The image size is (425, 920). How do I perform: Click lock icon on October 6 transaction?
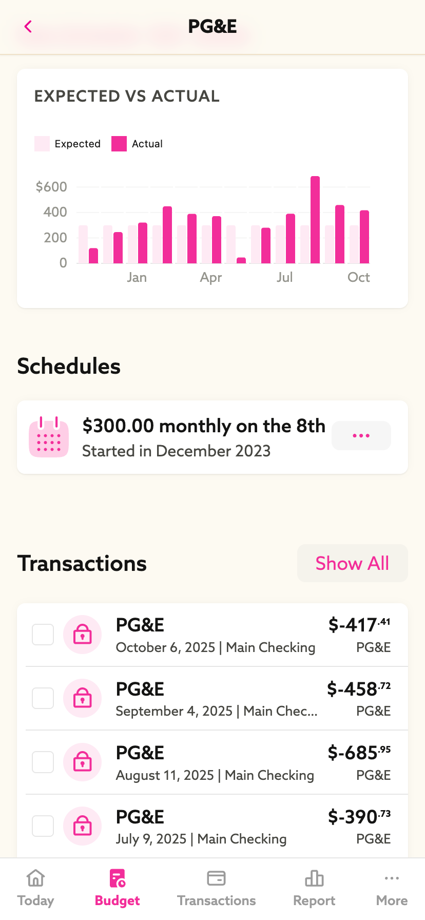pos(82,635)
